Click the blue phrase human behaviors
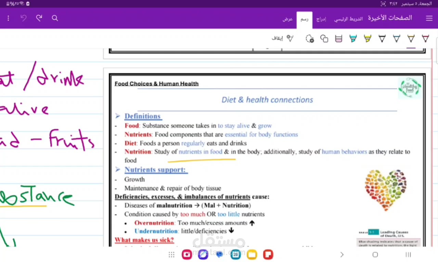The image size is (438, 262). (x=344, y=151)
